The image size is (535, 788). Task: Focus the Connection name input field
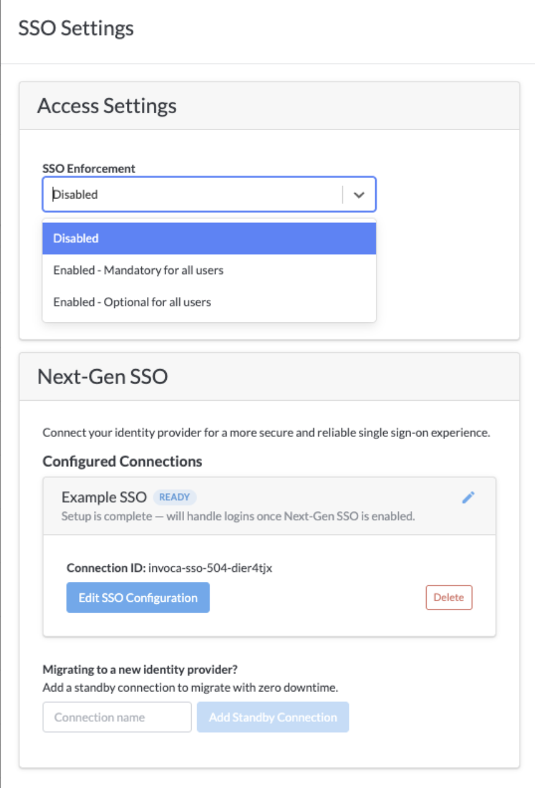point(117,717)
